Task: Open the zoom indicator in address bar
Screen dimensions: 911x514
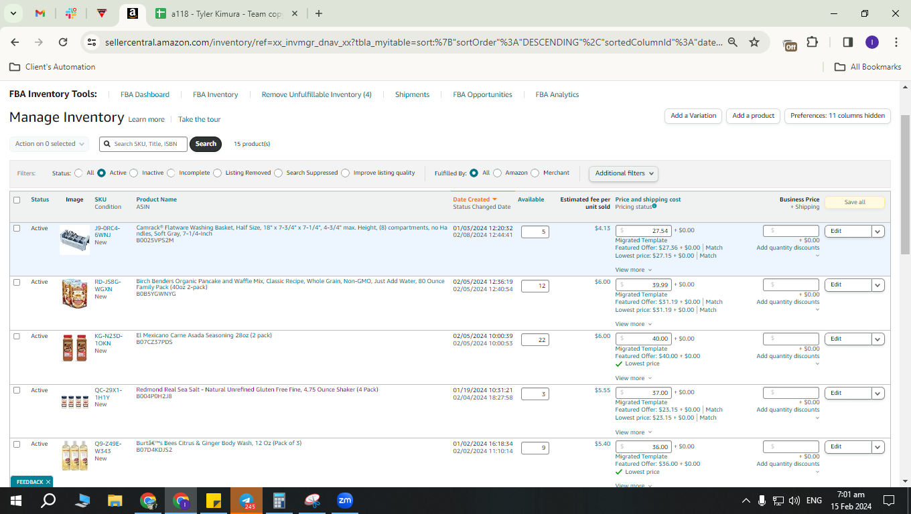Action: 733,42
